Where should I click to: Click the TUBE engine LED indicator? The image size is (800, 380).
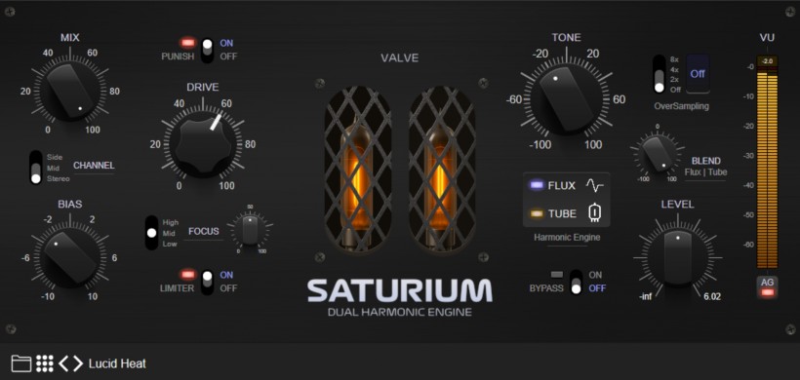click(537, 213)
